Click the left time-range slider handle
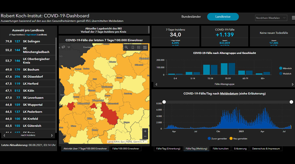 pos(164,102)
